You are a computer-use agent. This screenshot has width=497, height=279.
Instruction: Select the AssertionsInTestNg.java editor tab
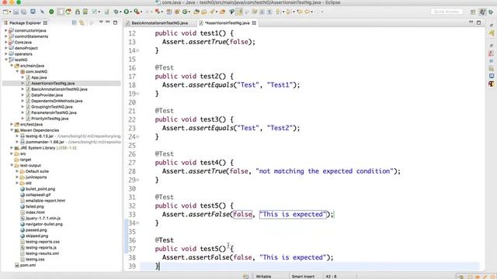227,23
